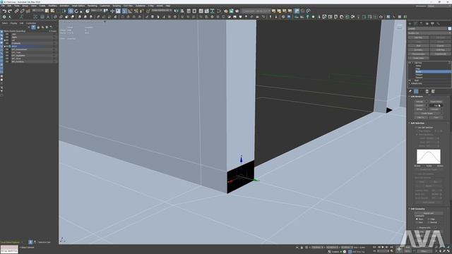Toggle the Percent Snap icon
This screenshot has height=254, width=452.
136,11
